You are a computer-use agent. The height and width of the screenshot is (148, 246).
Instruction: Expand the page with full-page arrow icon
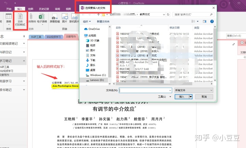pos(234,44)
